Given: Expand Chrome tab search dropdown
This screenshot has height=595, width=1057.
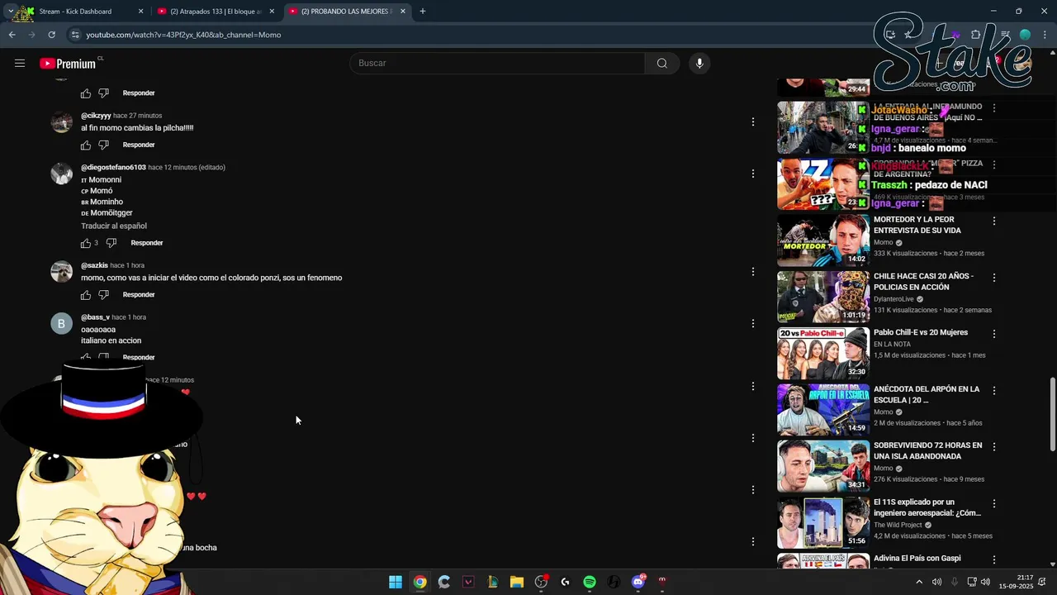Looking at the screenshot, I should pyautogui.click(x=11, y=12).
